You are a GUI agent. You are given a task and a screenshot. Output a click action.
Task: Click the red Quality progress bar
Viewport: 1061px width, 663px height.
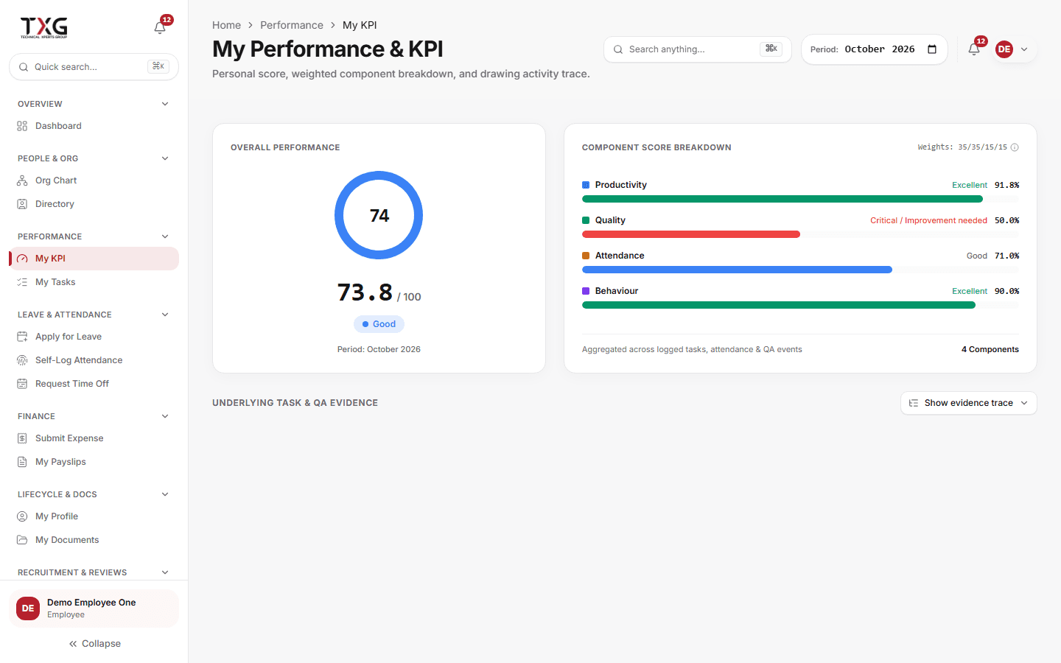[x=691, y=234]
